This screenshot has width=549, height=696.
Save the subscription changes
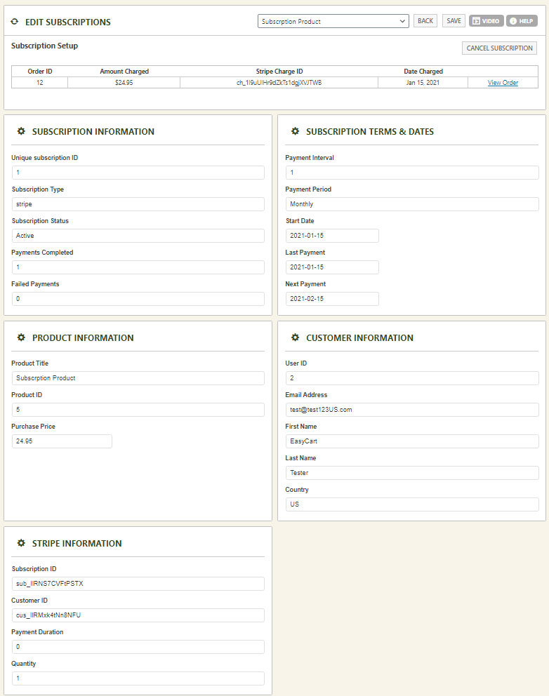click(454, 21)
